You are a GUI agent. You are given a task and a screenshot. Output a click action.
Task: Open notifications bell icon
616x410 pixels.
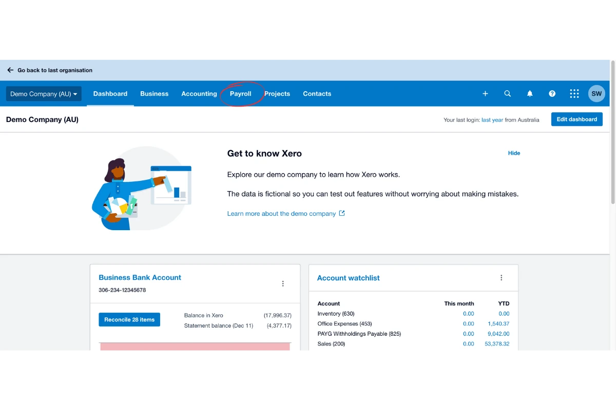tap(530, 94)
